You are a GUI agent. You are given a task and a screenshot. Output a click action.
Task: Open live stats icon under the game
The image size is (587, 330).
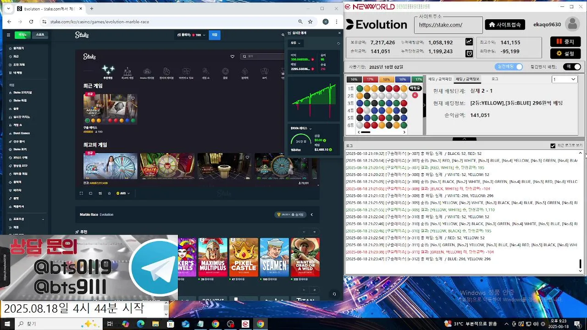point(100,193)
